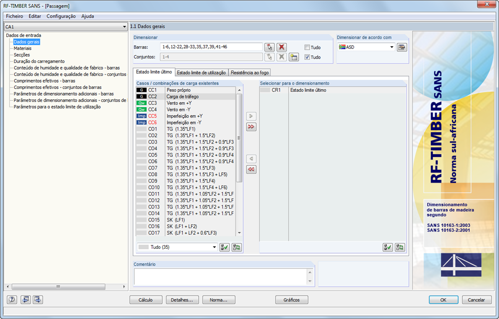Click the Qw tag of CC3

[141, 103]
